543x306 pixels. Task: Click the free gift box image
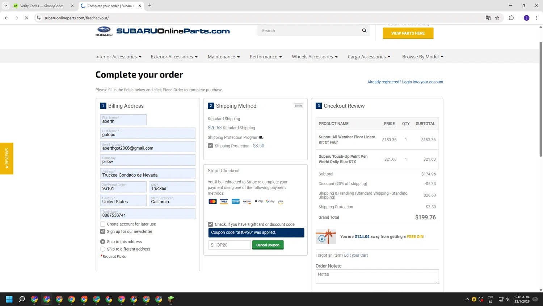pyautogui.click(x=326, y=236)
